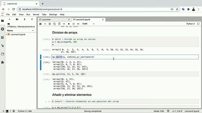
Task: Select Leccion2.ipynb in the file browser
Action: tap(18, 35)
